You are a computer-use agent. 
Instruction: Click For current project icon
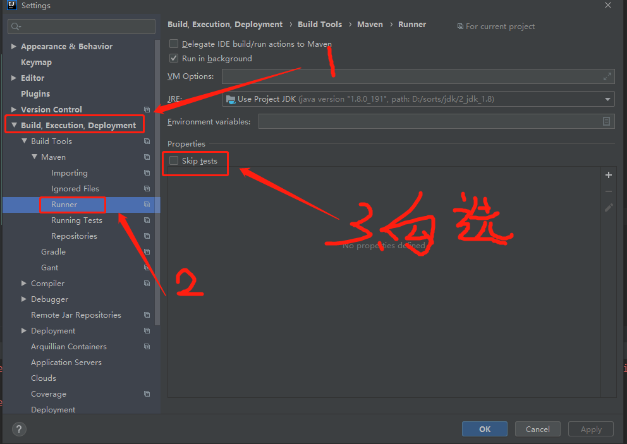click(460, 27)
